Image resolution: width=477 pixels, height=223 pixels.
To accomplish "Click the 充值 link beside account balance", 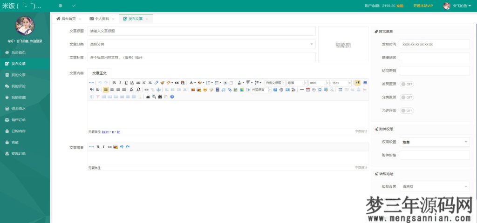I will [x=400, y=6].
